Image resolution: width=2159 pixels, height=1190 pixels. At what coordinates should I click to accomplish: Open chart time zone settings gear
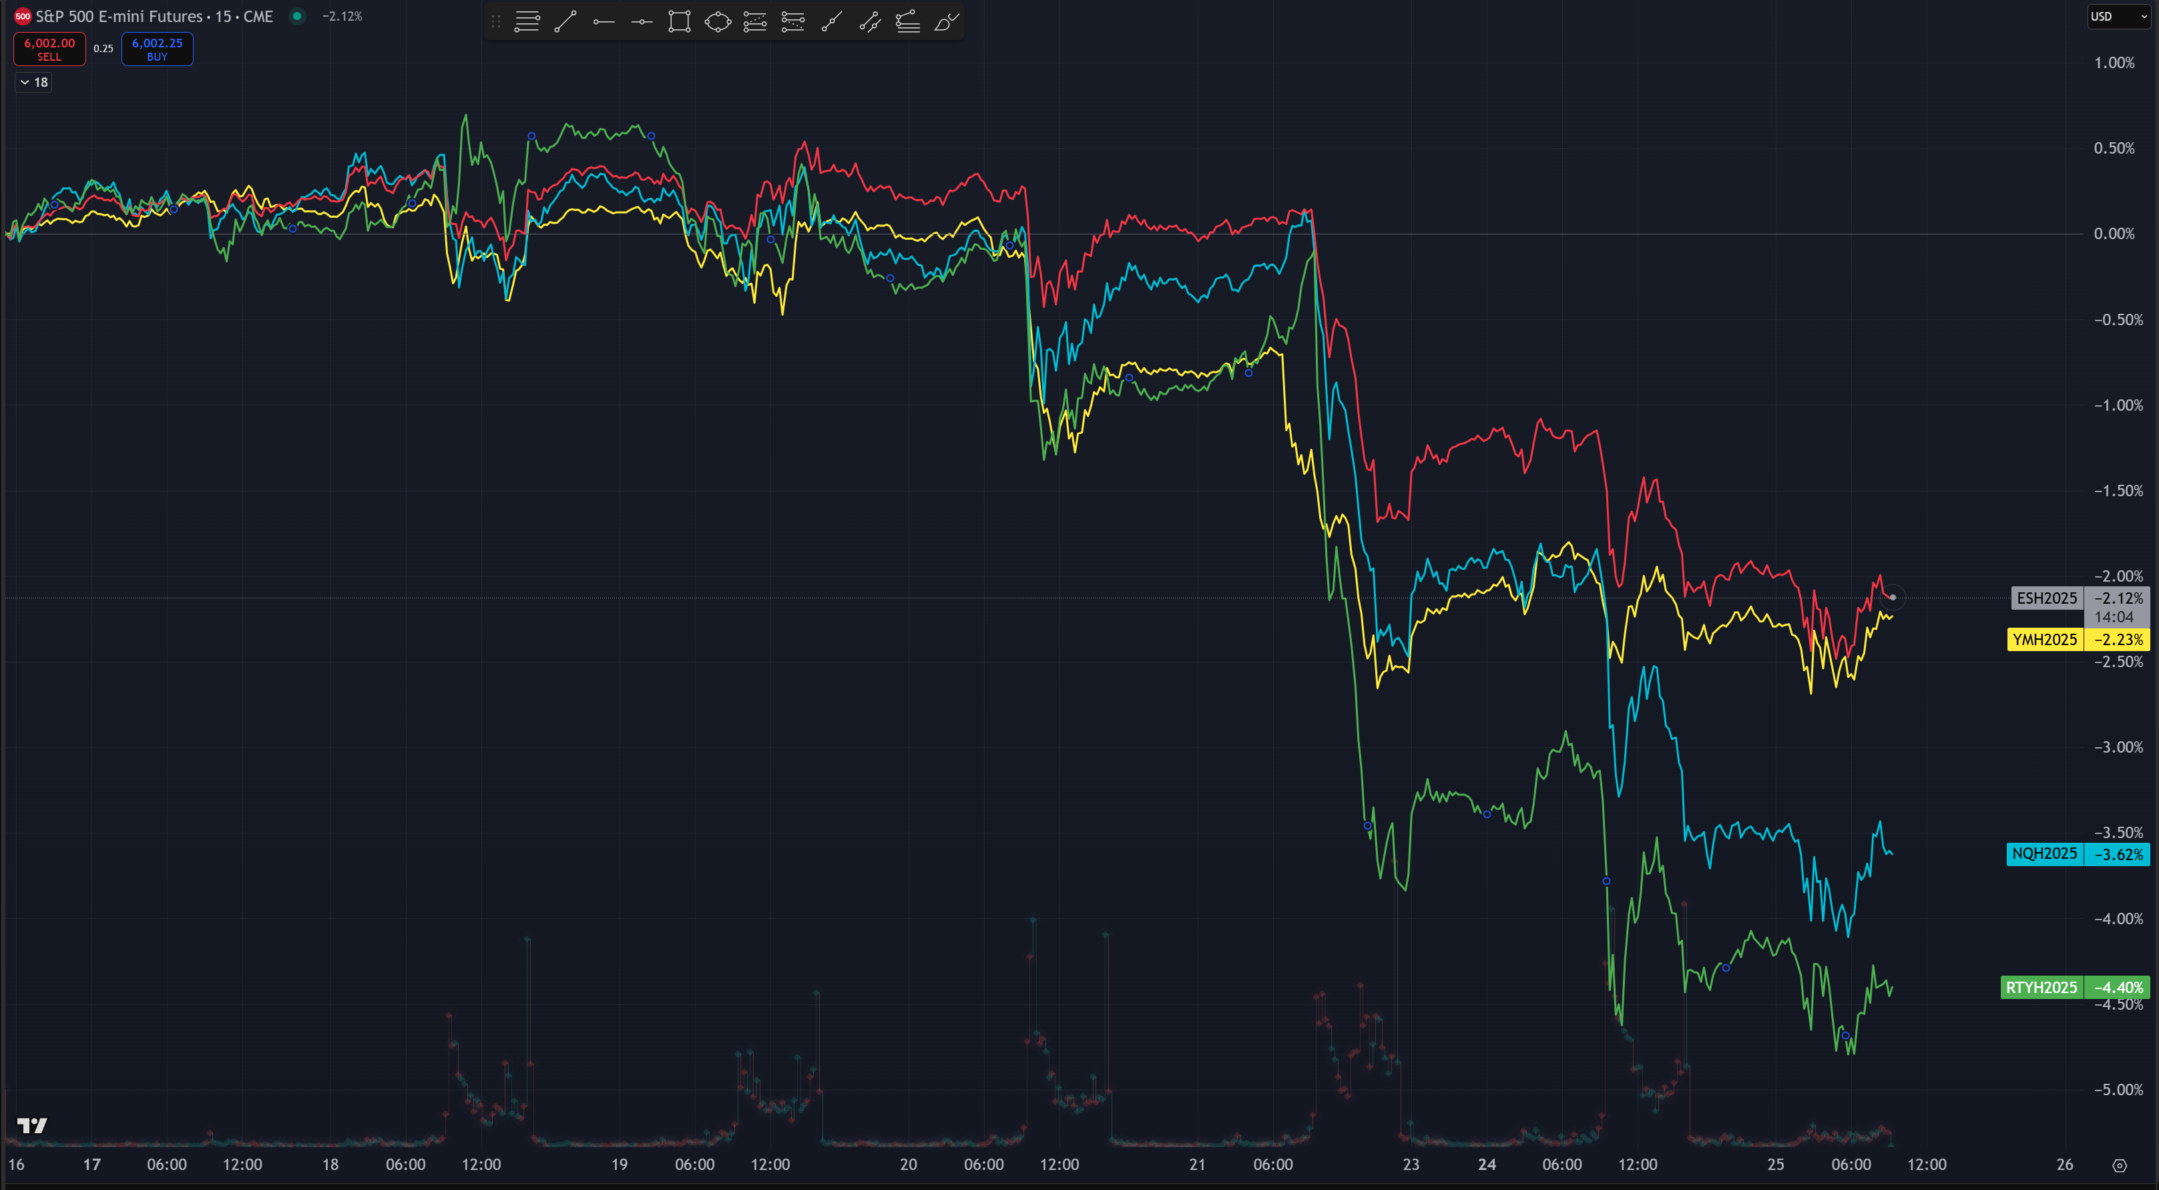click(2119, 1165)
